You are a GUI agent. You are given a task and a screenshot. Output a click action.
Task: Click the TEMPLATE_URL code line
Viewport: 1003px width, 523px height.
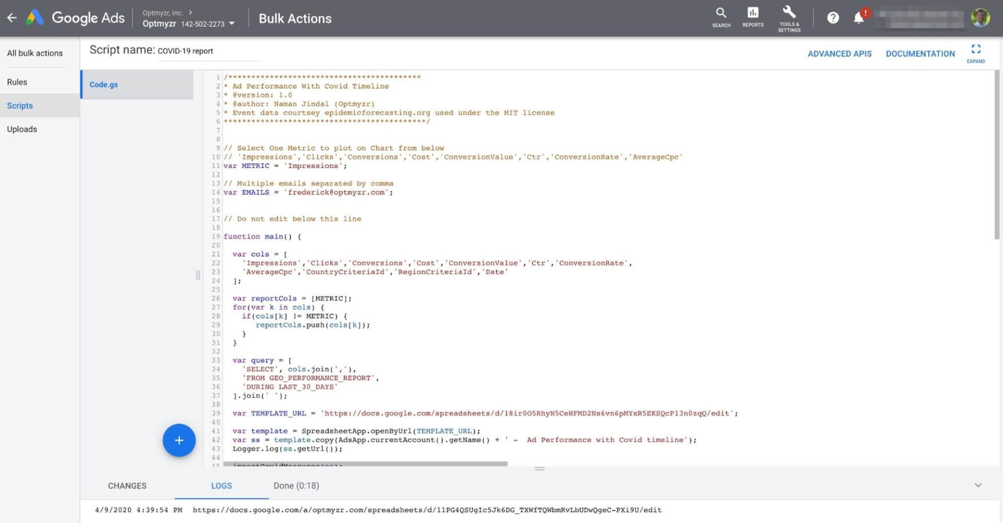(x=485, y=413)
